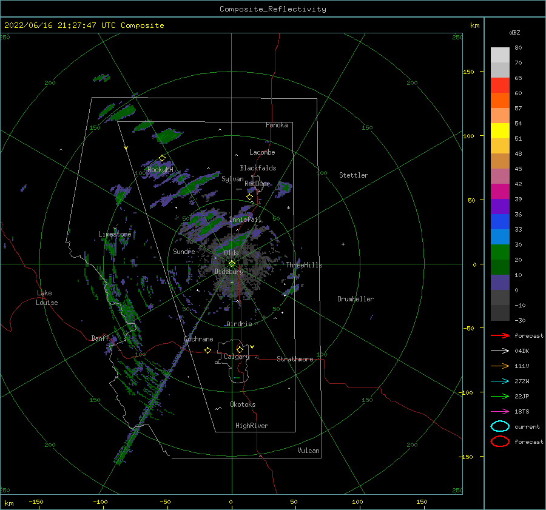Click the 20 dBZ green color swatch

[x=500, y=252]
